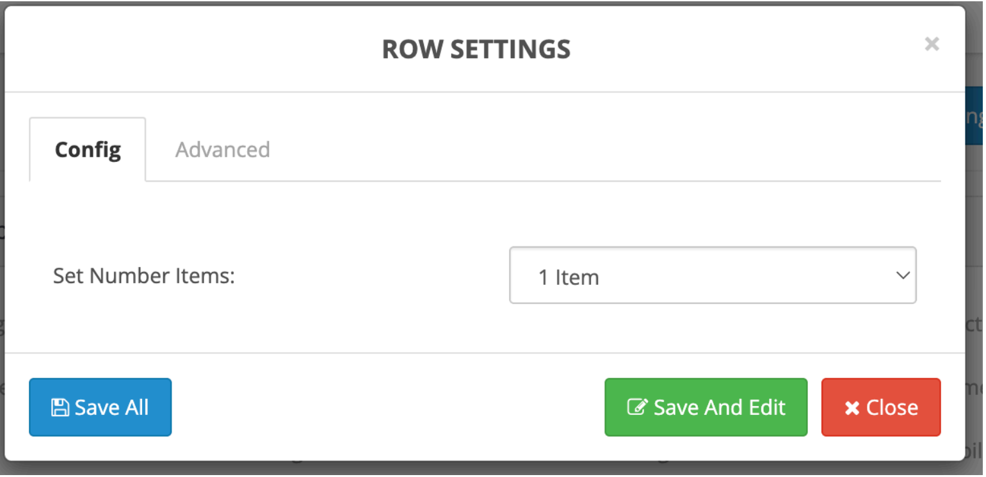The width and height of the screenshot is (986, 477).
Task: Open the Set Number Items dropdown
Action: click(x=712, y=276)
